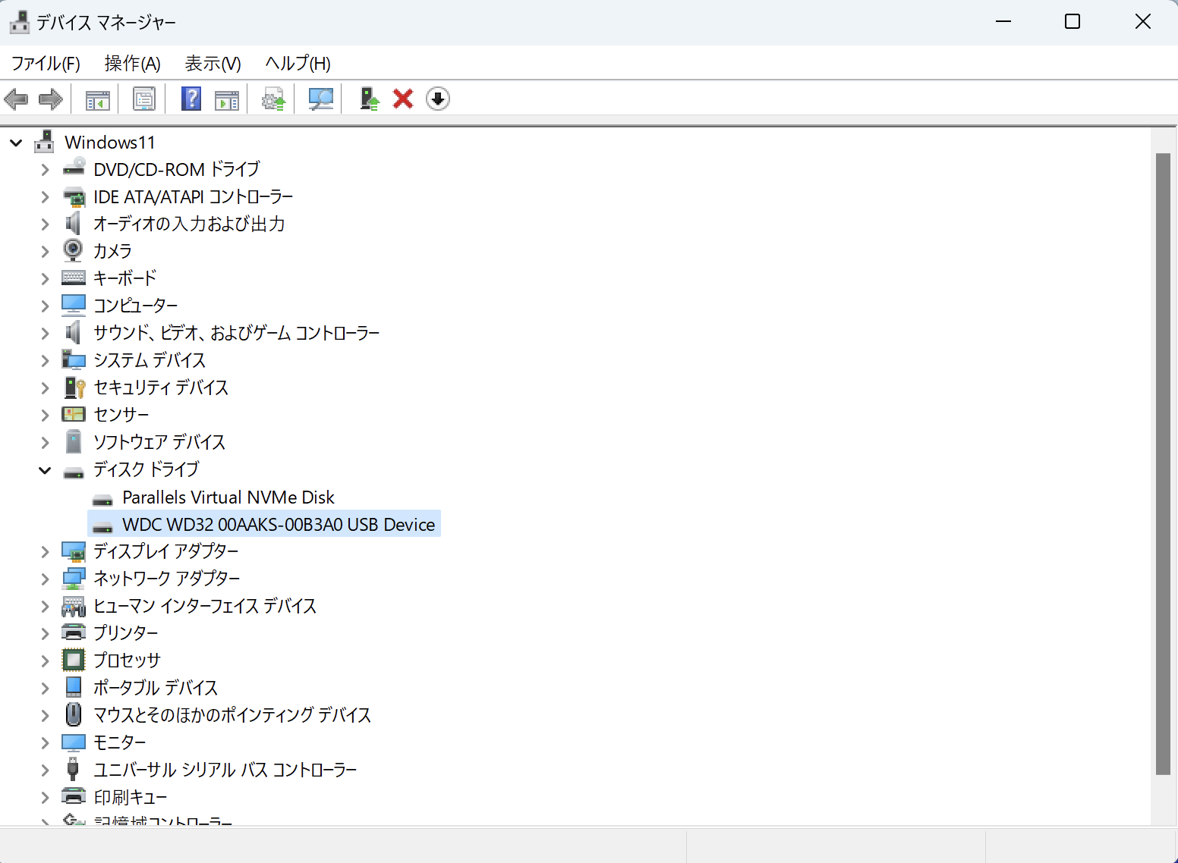Collapse the ディスク ドライブ category
1178x863 pixels.
pyautogui.click(x=45, y=470)
